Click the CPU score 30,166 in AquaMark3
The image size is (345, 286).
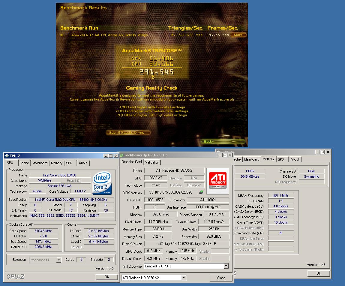coord(161,64)
